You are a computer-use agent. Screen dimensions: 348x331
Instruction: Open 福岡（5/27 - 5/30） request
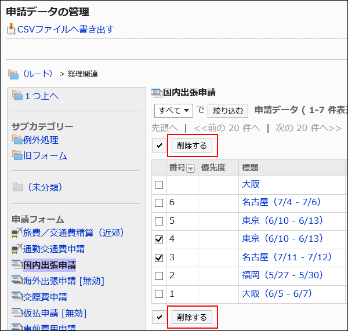point(282,275)
